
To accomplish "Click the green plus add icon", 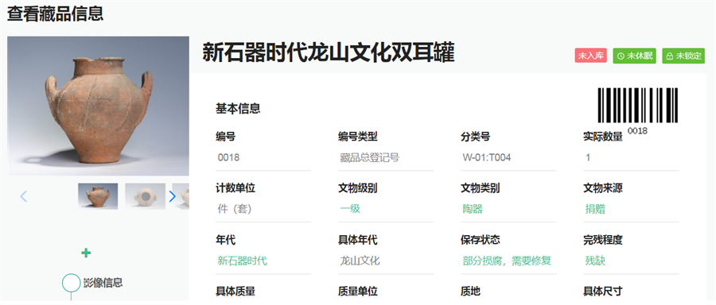I will [x=86, y=253].
